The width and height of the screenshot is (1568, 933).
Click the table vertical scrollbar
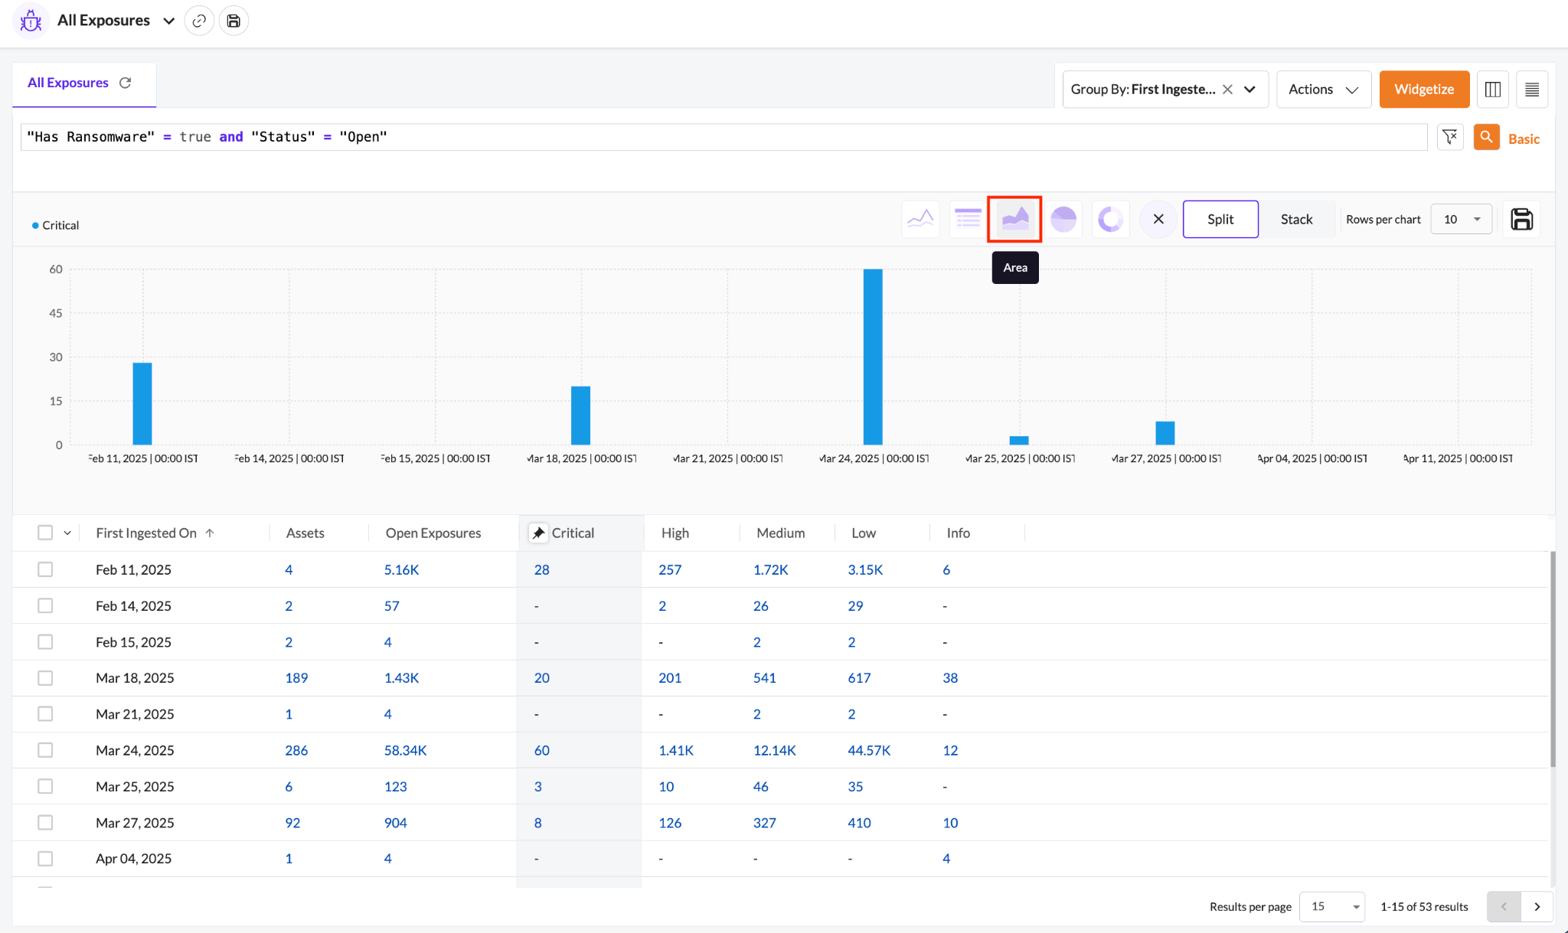pyautogui.click(x=1552, y=658)
